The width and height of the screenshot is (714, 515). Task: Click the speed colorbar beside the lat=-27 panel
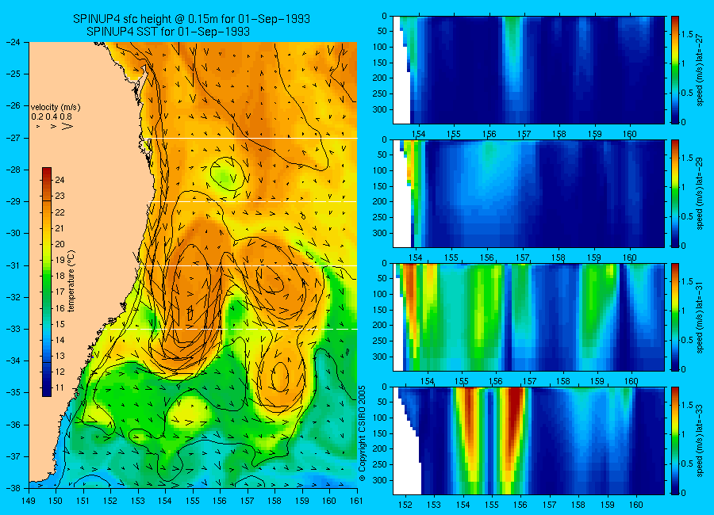click(x=675, y=70)
